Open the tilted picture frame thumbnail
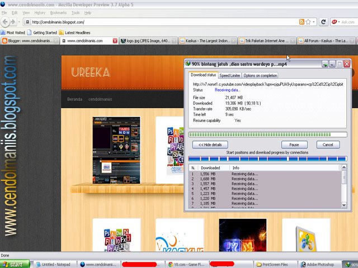Image resolution: width=358 pixels, height=268 pixels. pos(306,235)
